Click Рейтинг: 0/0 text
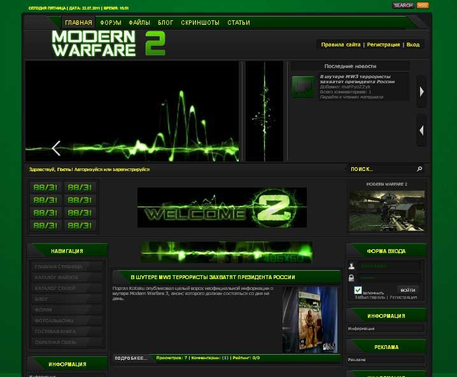 tap(246, 358)
